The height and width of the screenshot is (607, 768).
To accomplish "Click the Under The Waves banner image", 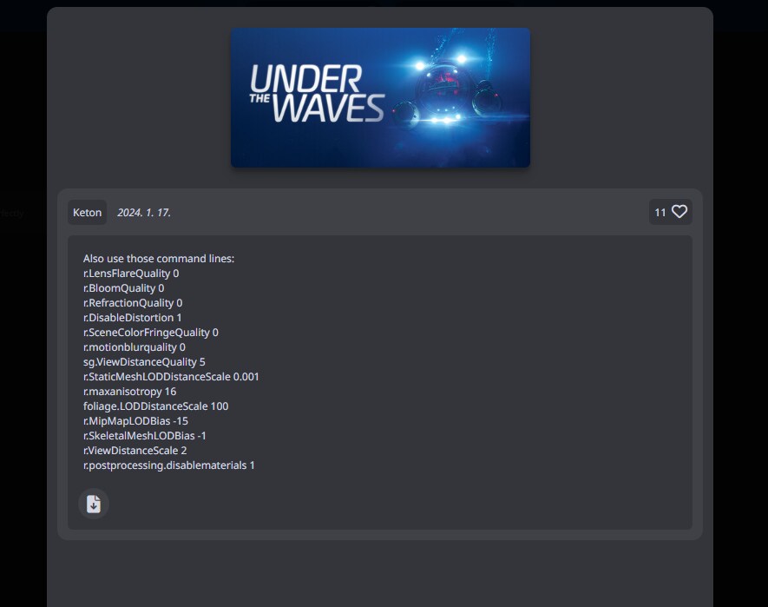I will (379, 96).
